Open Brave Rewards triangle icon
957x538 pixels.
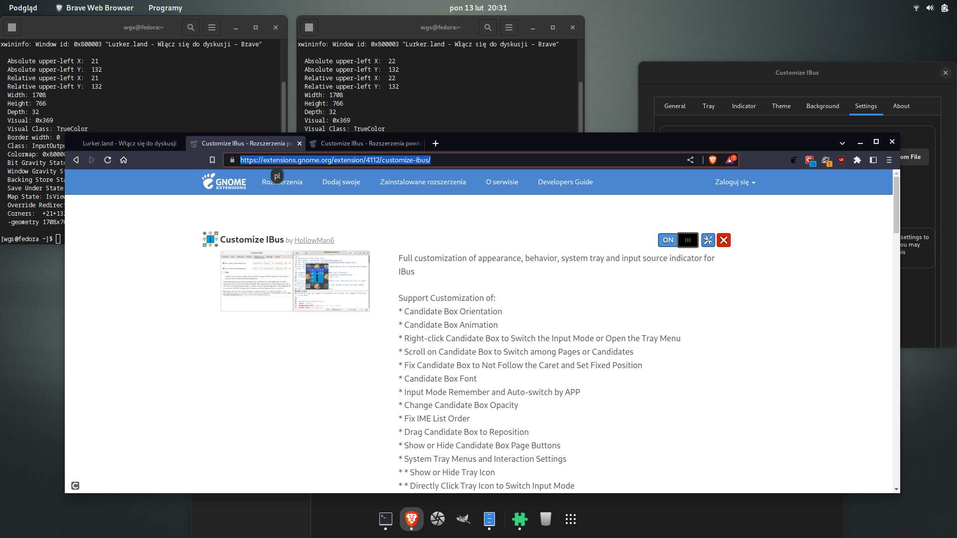(x=731, y=160)
